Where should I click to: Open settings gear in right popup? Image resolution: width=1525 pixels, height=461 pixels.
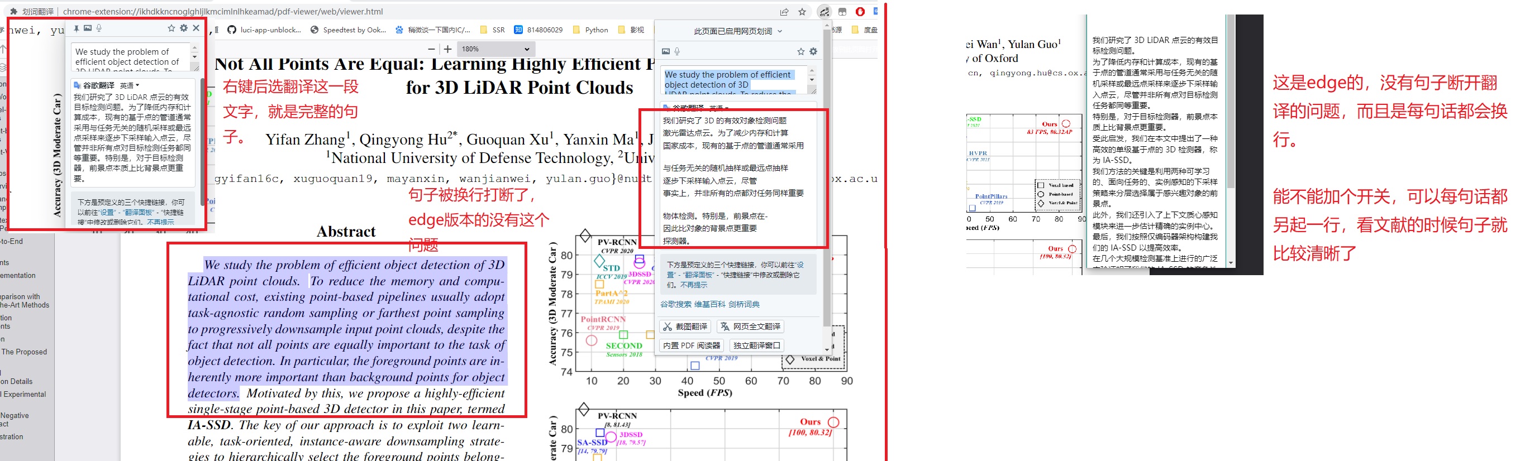(813, 51)
